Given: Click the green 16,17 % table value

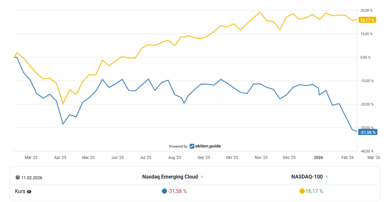Looking at the screenshot, I should (314, 191).
